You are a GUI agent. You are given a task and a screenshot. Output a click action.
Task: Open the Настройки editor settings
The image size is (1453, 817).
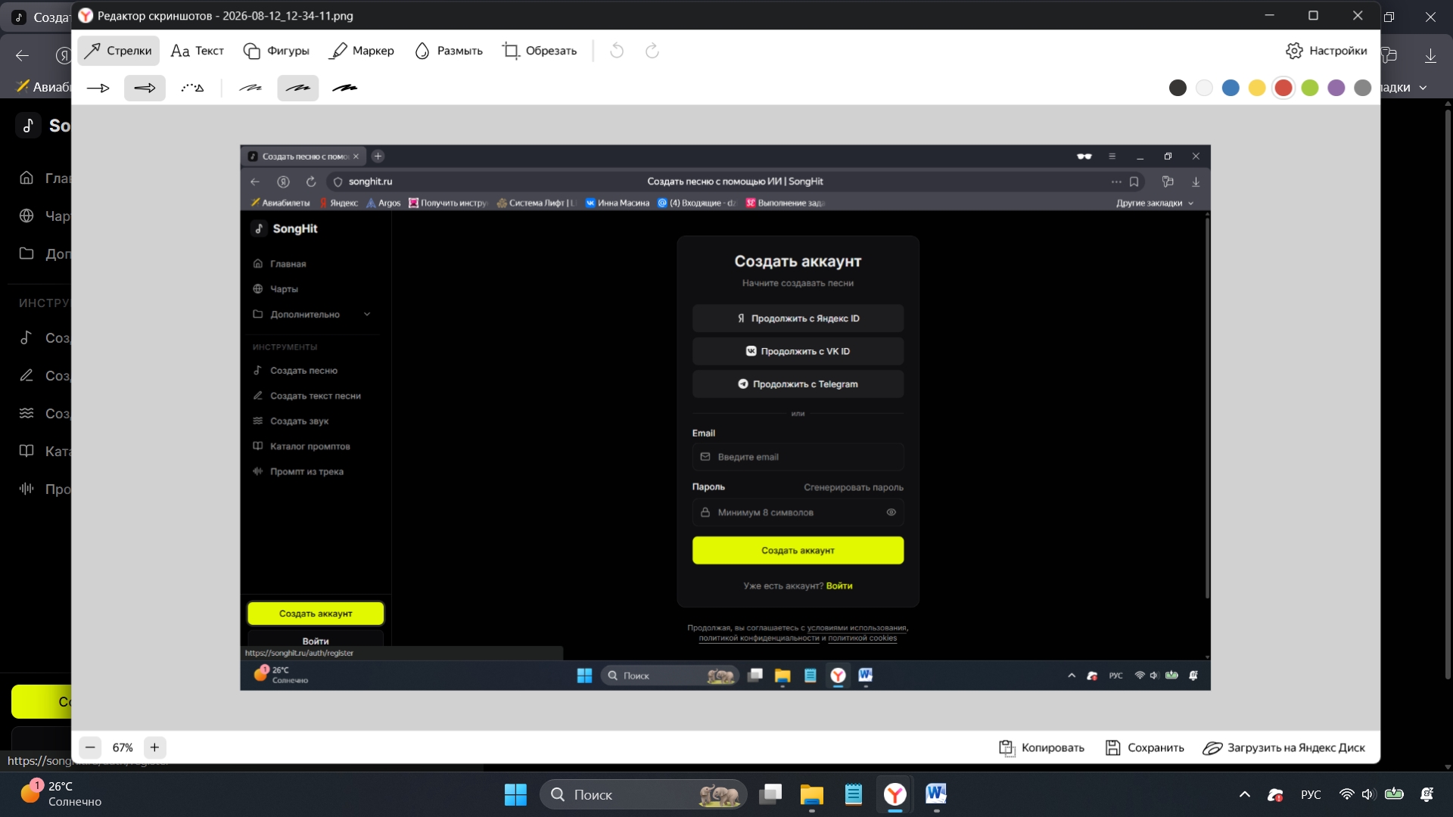point(1327,51)
